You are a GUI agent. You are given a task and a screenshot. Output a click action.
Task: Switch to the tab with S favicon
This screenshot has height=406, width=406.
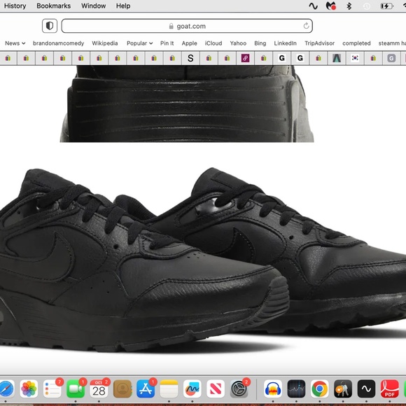click(190, 58)
